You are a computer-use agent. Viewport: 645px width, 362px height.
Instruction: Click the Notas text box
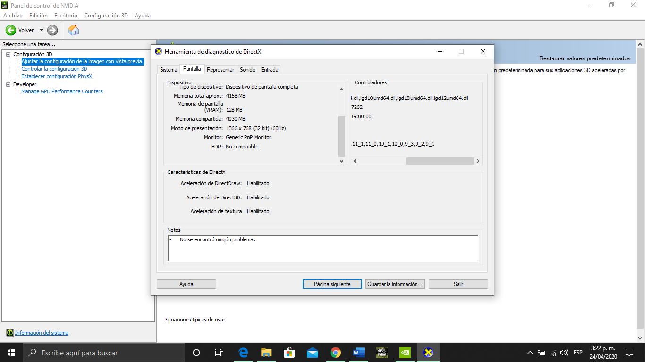click(x=323, y=248)
